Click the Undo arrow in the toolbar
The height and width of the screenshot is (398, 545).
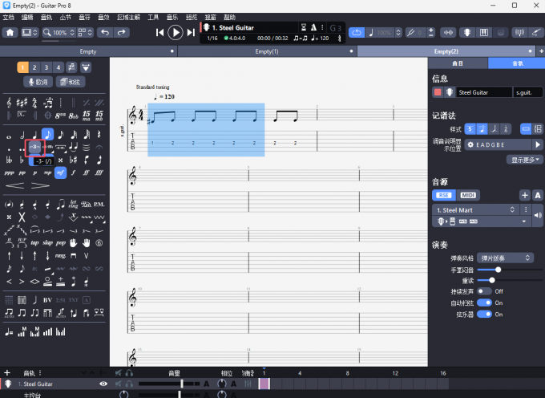(x=104, y=32)
